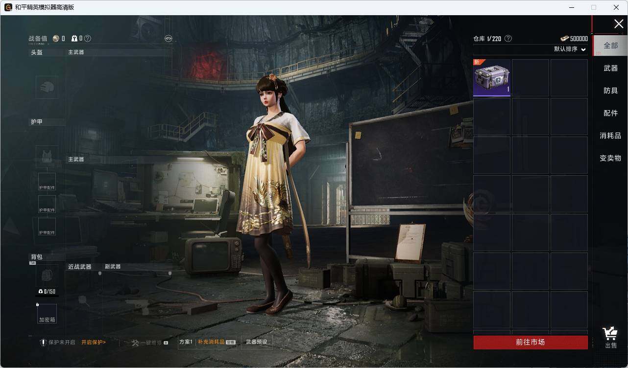Image resolution: width=628 pixels, height=368 pixels.
Task: Select the second 护甲配件 attachment slot
Action: [47, 204]
